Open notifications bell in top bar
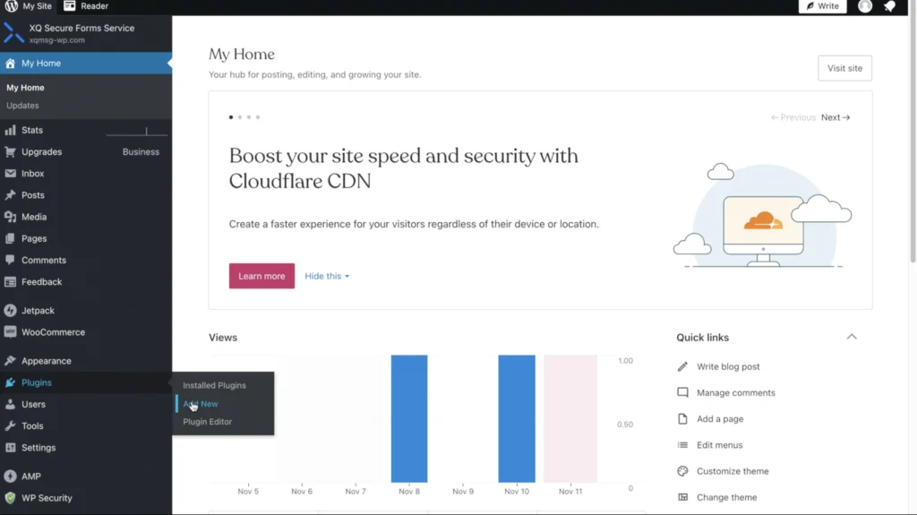Screen dimensions: 917x515 [x=889, y=6]
